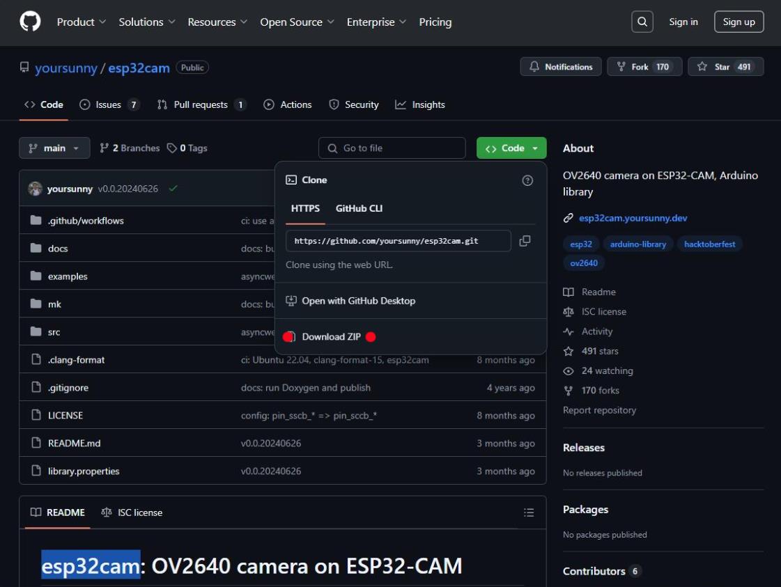Click the Go to file search field
This screenshot has height=587, width=781.
point(392,148)
